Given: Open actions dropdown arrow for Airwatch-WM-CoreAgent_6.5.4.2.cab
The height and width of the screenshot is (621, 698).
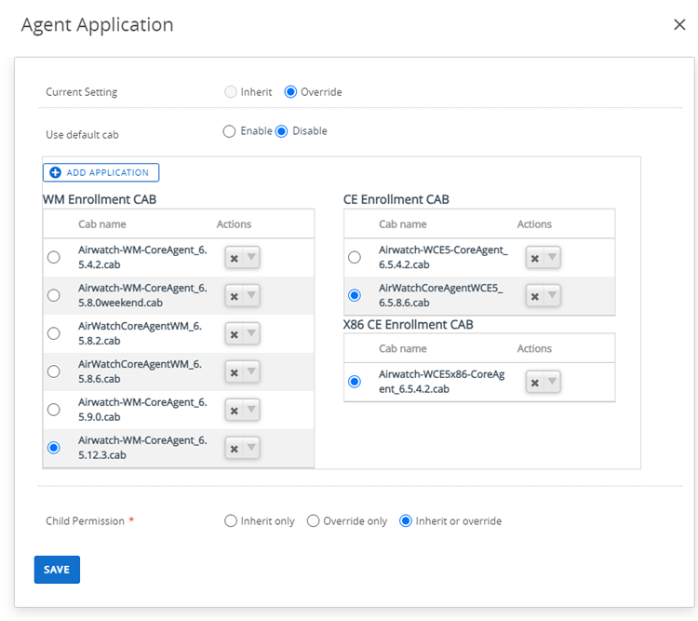Looking at the screenshot, I should pyautogui.click(x=251, y=258).
